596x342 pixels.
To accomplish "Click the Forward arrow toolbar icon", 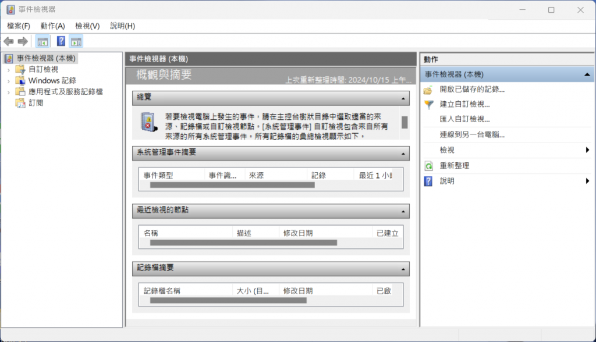I will click(23, 41).
